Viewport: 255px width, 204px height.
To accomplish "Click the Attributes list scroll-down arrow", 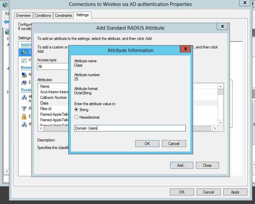I will point(220,123).
